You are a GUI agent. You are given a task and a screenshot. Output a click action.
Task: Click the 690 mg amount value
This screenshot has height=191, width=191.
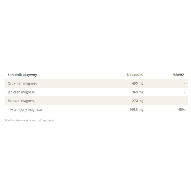[x=138, y=83]
